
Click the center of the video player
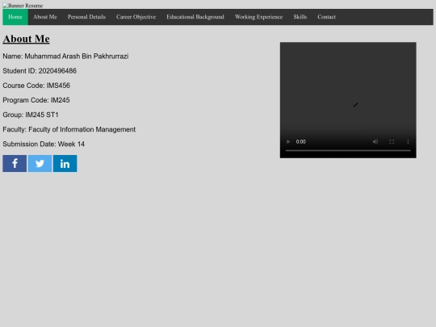click(x=348, y=100)
